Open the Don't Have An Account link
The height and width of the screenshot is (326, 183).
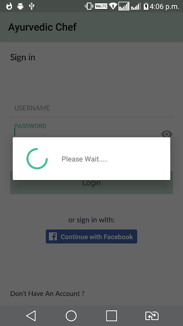pos(47,293)
